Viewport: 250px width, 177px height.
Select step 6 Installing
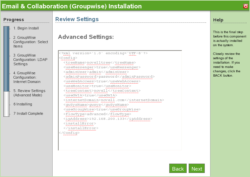(x=23, y=104)
